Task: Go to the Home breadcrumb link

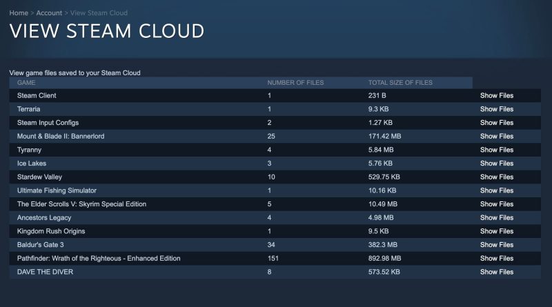Action: click(19, 13)
